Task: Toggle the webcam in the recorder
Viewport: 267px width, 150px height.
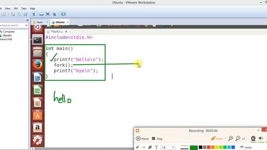Action: 253,138
